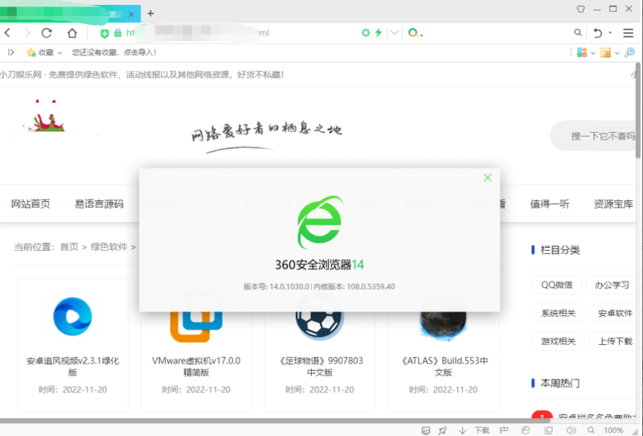Go to browser home page icon
This screenshot has width=643, height=436.
pyautogui.click(x=72, y=33)
